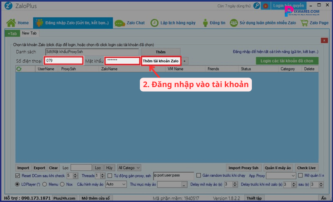Open the Lập lịch hàng ngày clock icon
333x202 pixels.
(x=154, y=22)
